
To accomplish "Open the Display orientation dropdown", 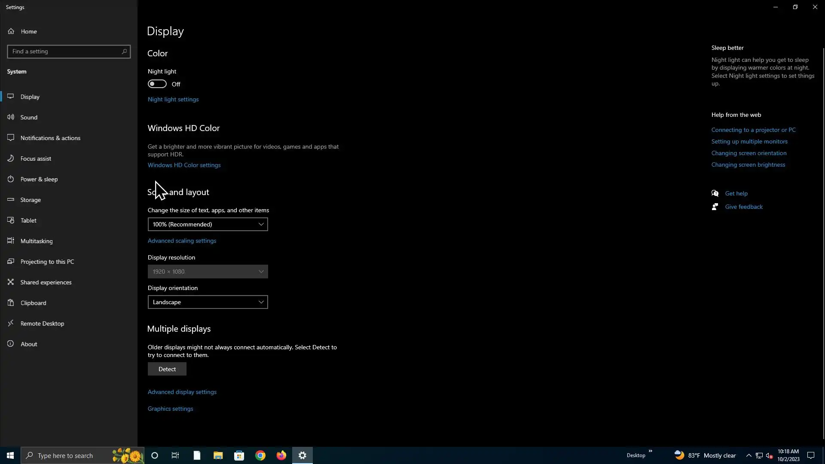I will pos(208,302).
